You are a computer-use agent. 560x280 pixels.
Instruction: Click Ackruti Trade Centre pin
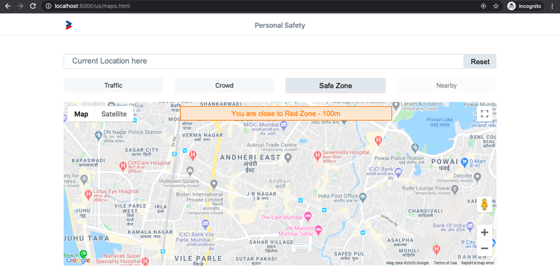(x=288, y=157)
